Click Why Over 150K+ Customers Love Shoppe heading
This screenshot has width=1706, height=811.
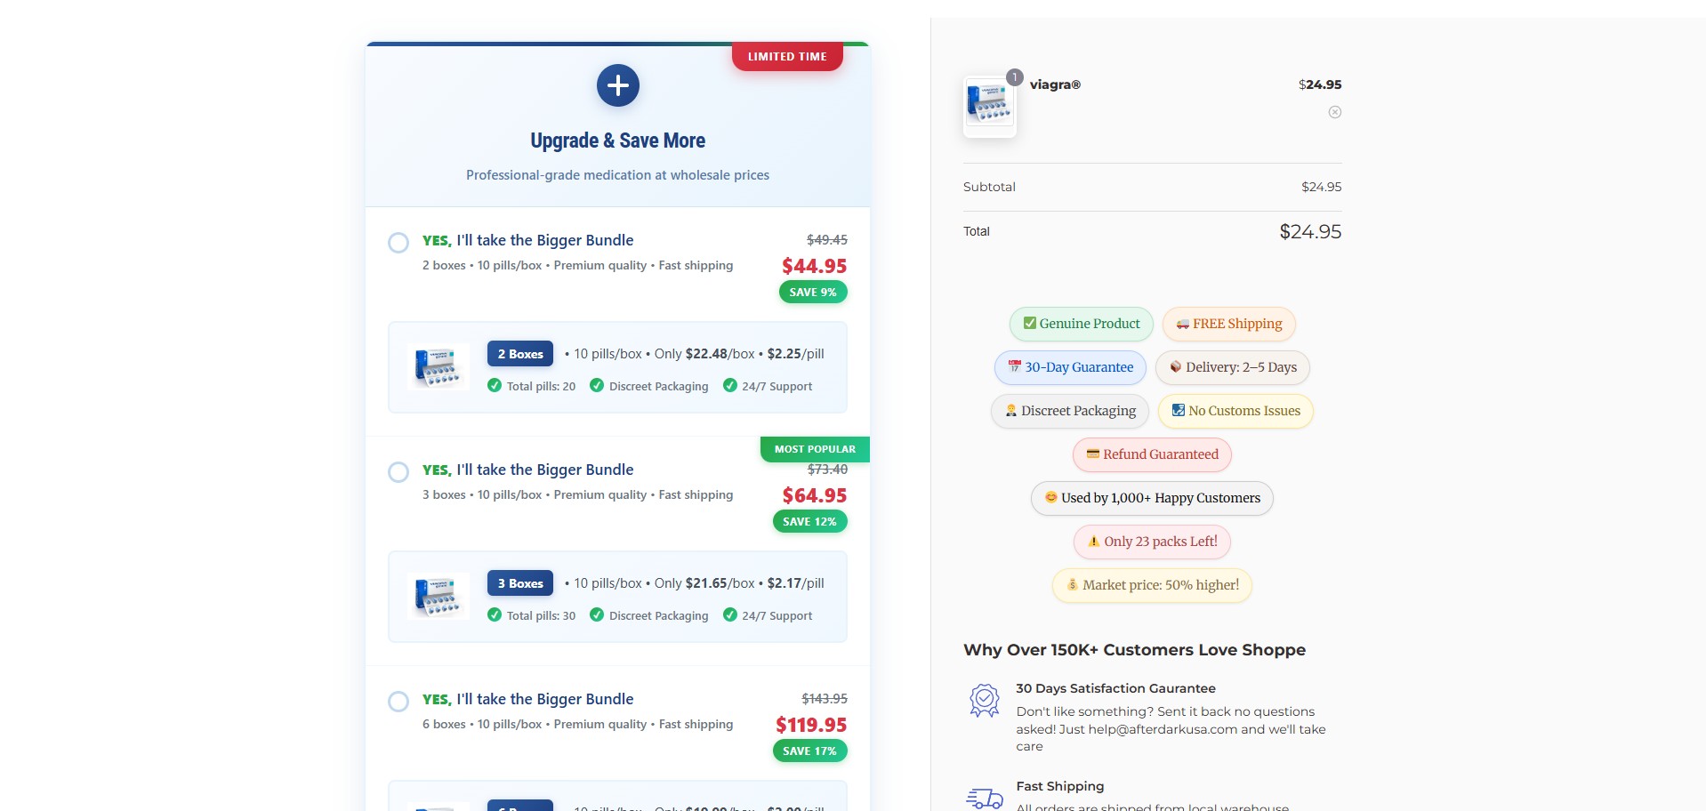(x=1134, y=650)
